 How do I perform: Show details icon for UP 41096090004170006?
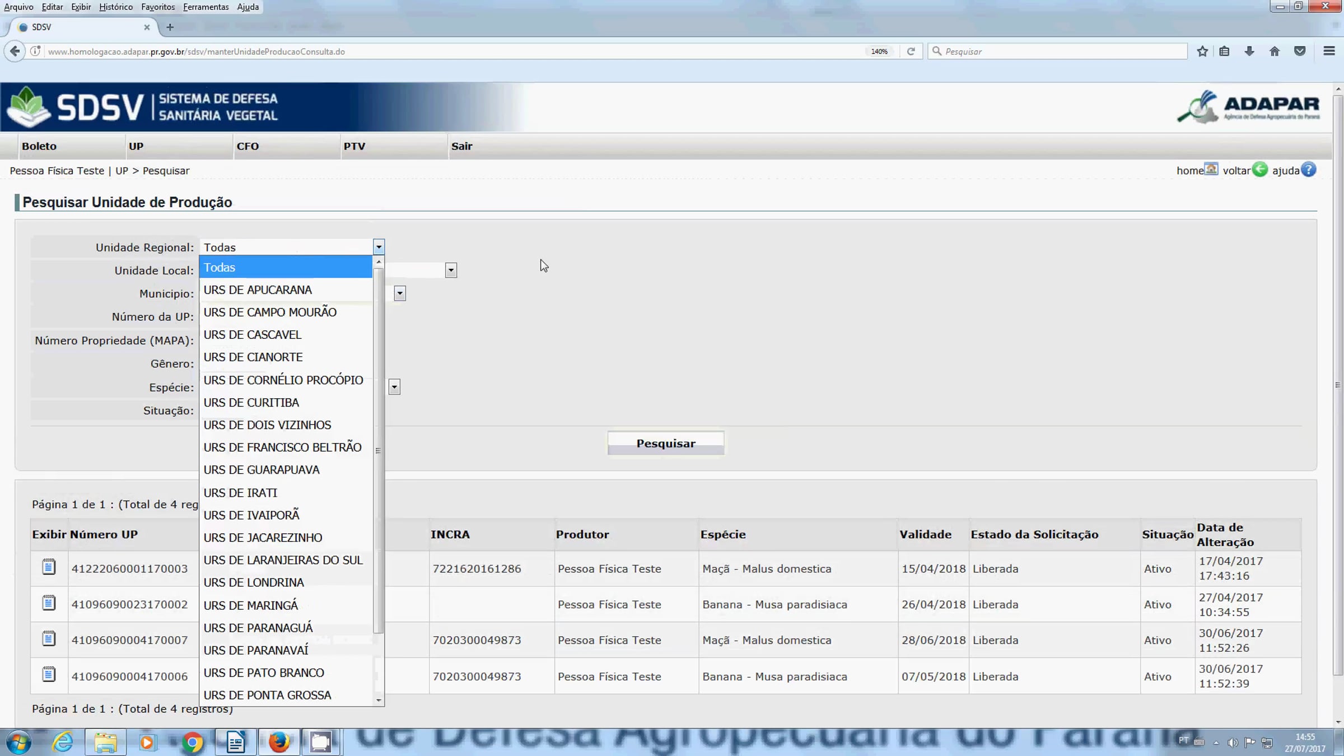(x=49, y=675)
